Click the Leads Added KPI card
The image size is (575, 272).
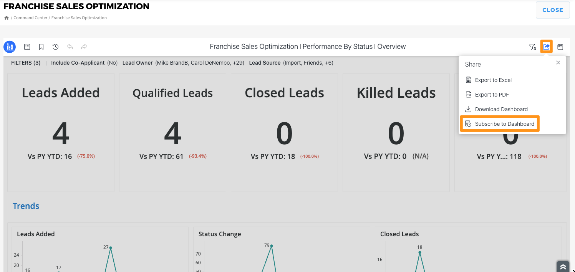coord(61,133)
